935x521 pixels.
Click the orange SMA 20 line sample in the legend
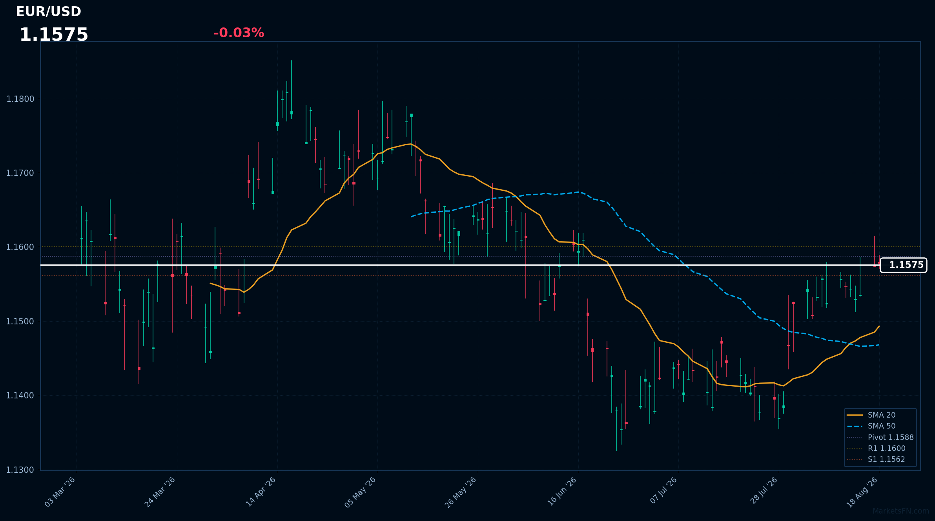(855, 415)
